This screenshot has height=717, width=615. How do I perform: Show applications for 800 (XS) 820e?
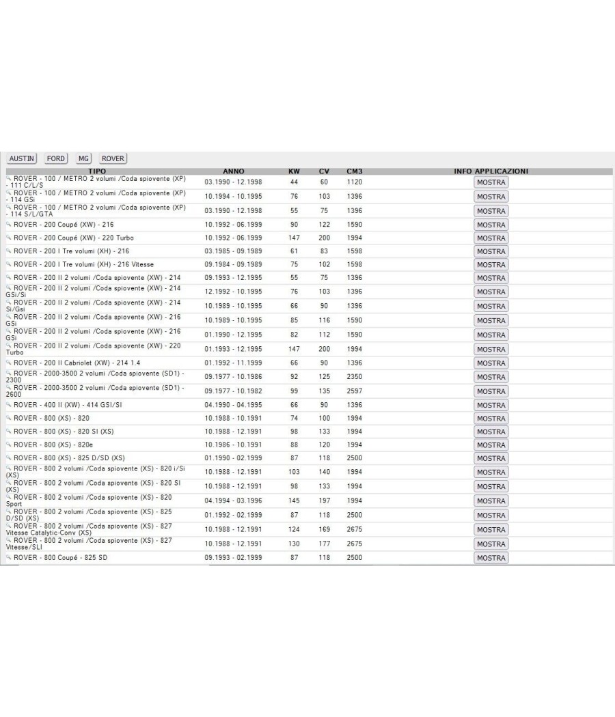(x=491, y=445)
